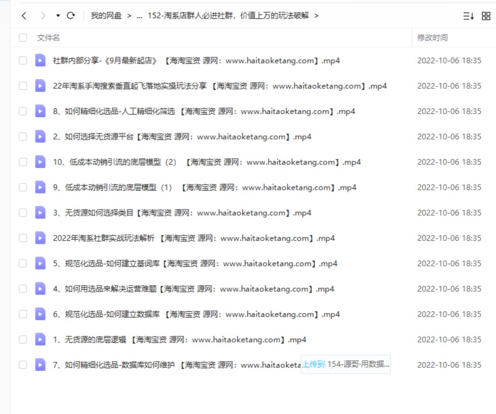Click modified time of 1、无货源的底层逻辑 row
The image size is (496, 414).
click(x=449, y=339)
